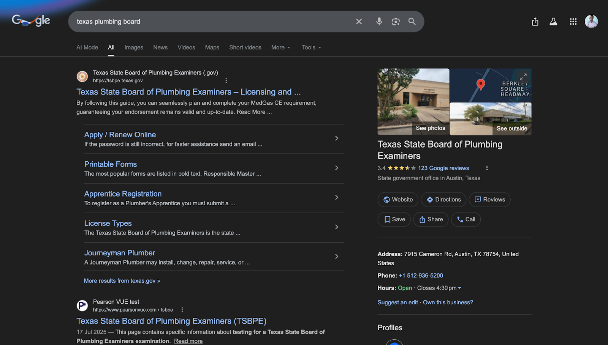The image size is (608, 345).
Task: Switch to the Images tab
Action: click(x=133, y=47)
